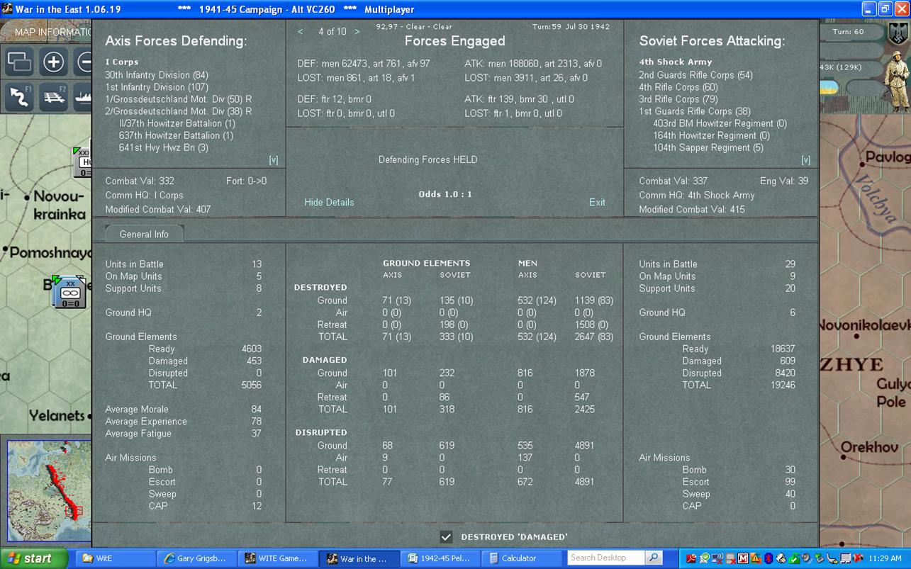Switch to 1942-45 Pel document taskbar item
The image size is (911, 569).
pos(440,558)
